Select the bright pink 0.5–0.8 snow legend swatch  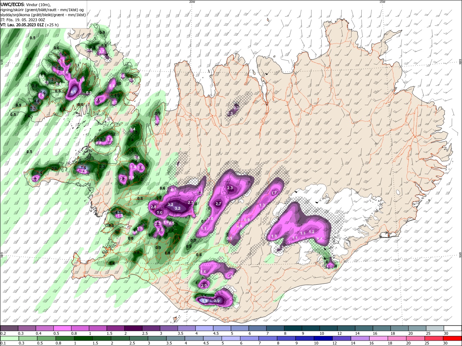pyautogui.click(x=62, y=328)
